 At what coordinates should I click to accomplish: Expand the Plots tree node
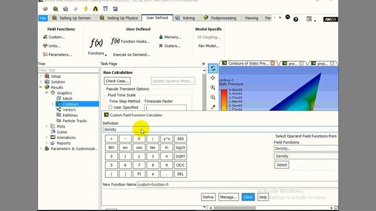tap(47, 126)
